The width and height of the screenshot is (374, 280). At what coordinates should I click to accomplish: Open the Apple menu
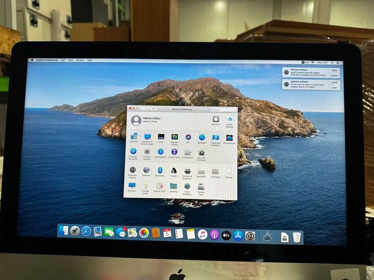pos(32,60)
